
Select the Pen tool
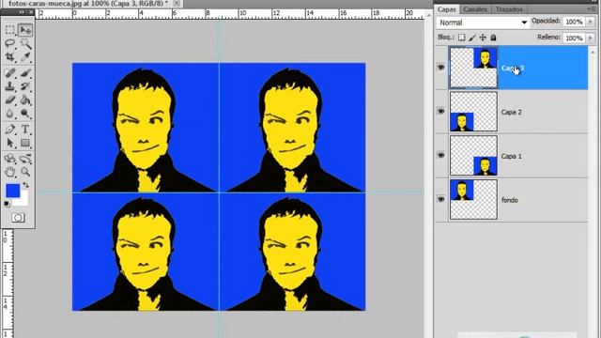10,130
